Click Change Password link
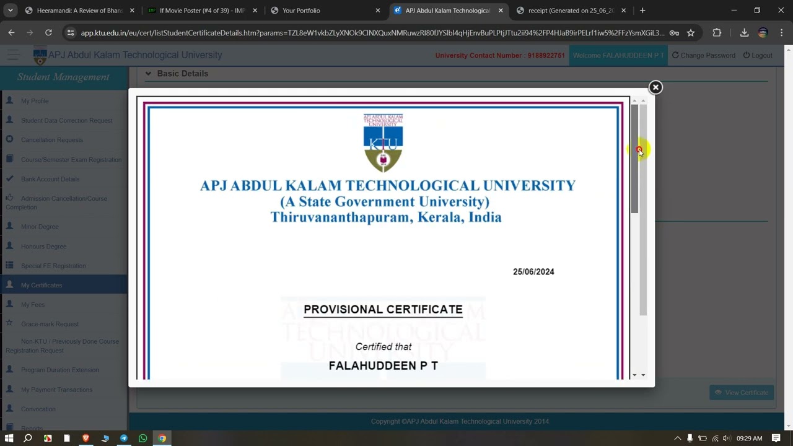Screen dimensions: 793x446 click(x=704, y=55)
